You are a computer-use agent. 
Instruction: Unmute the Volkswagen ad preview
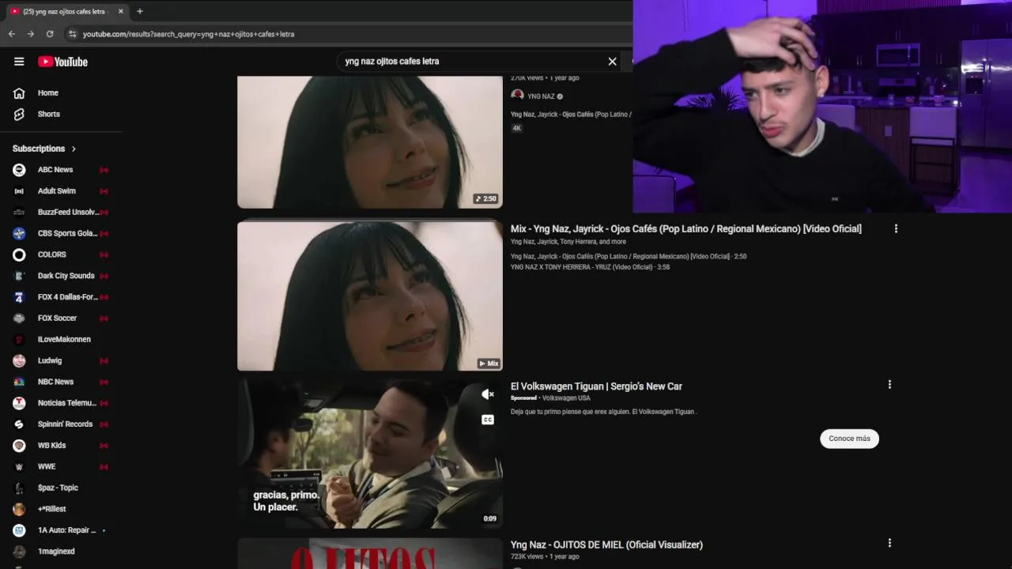coord(488,394)
